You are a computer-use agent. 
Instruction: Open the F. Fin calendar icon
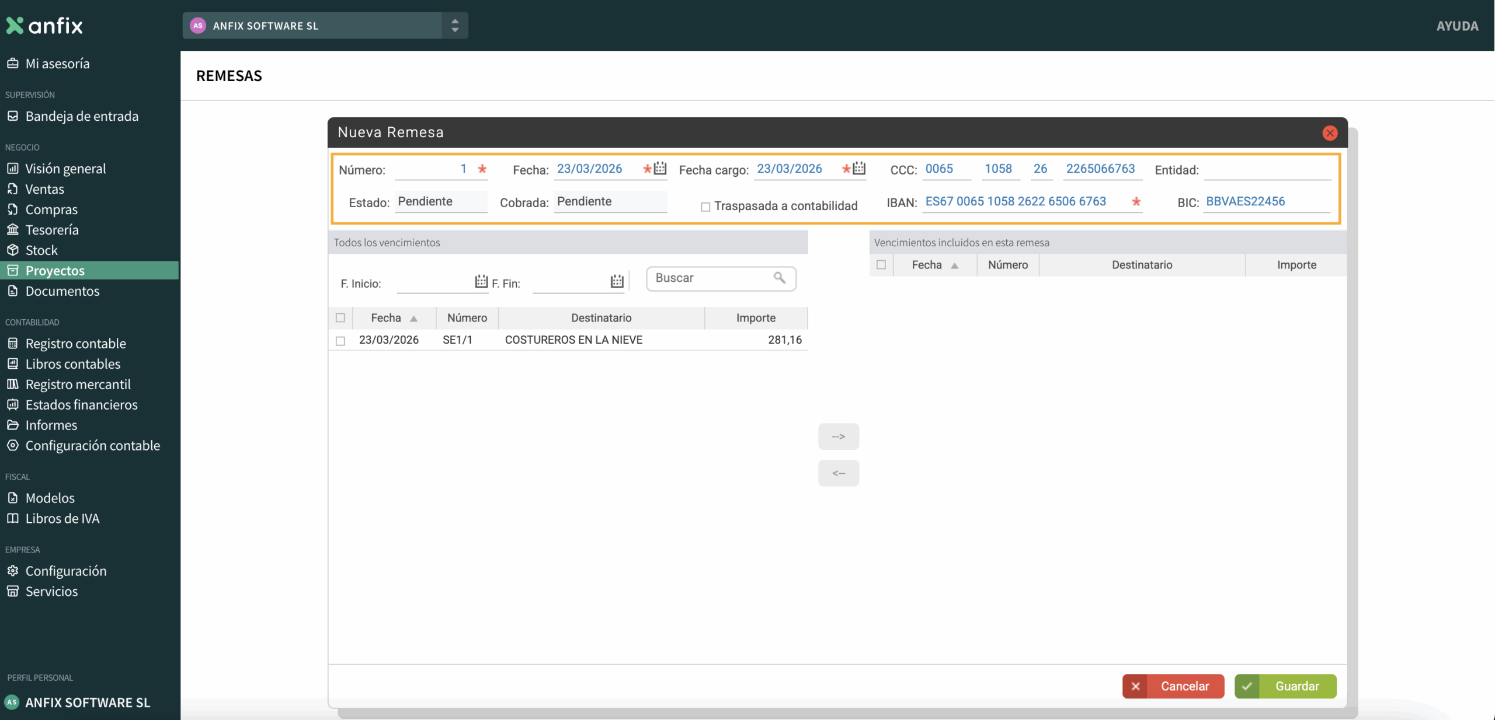[x=617, y=282]
